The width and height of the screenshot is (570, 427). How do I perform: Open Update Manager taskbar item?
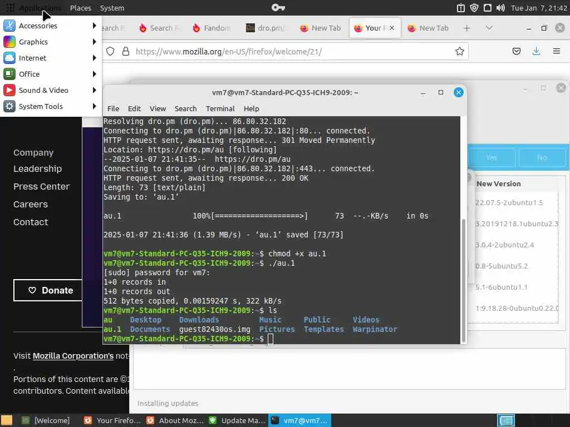click(238, 420)
